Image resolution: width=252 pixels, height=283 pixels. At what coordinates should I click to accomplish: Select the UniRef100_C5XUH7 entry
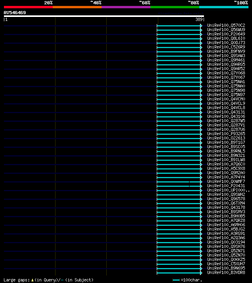[x=226, y=264]
